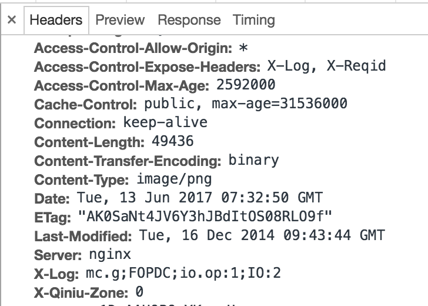Click the Access-Control-Allow-Origin header name
This screenshot has width=428, height=306.
(x=133, y=48)
